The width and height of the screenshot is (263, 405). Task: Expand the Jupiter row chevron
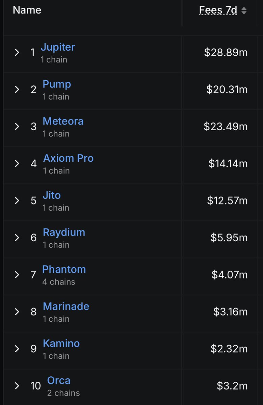click(17, 52)
